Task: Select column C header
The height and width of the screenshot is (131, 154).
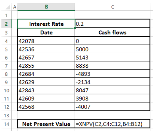Action: pos(113,7)
